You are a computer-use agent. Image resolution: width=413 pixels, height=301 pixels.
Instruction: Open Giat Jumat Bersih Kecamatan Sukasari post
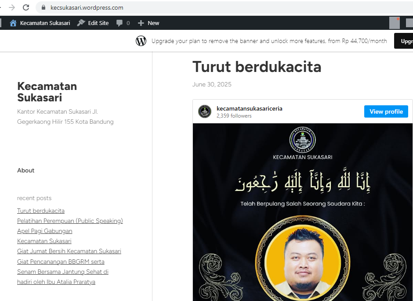(69, 251)
